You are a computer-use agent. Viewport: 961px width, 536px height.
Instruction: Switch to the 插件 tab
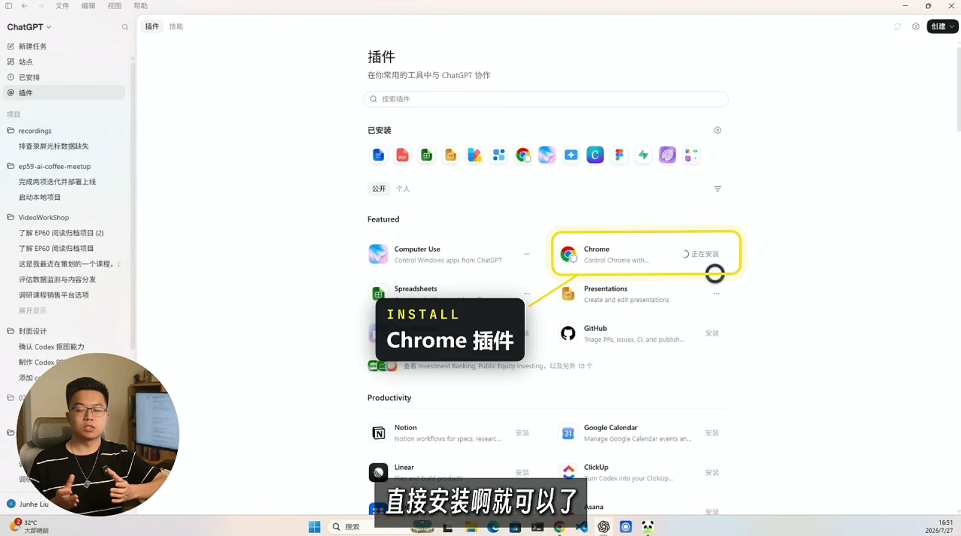click(152, 26)
